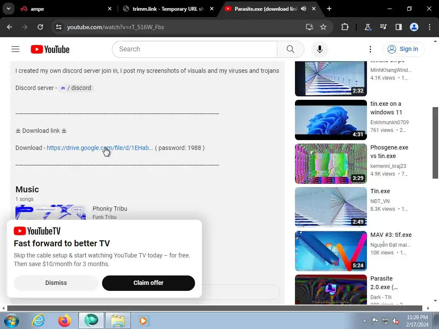Image resolution: width=439 pixels, height=329 pixels.
Task: Open the Phonky Tribu song thumbnail
Action: (x=51, y=212)
